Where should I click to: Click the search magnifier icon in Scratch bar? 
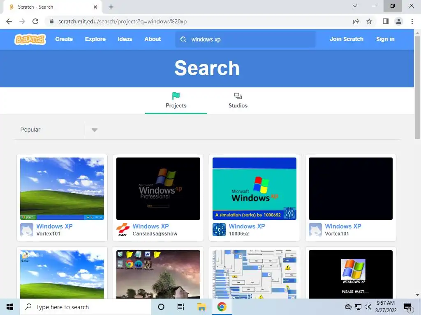coord(183,39)
